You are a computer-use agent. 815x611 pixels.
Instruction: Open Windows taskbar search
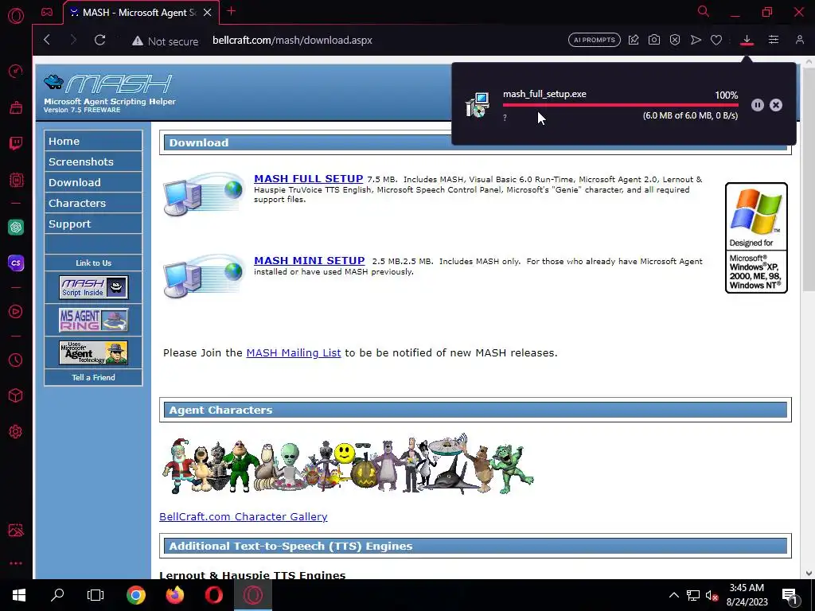coord(57,595)
